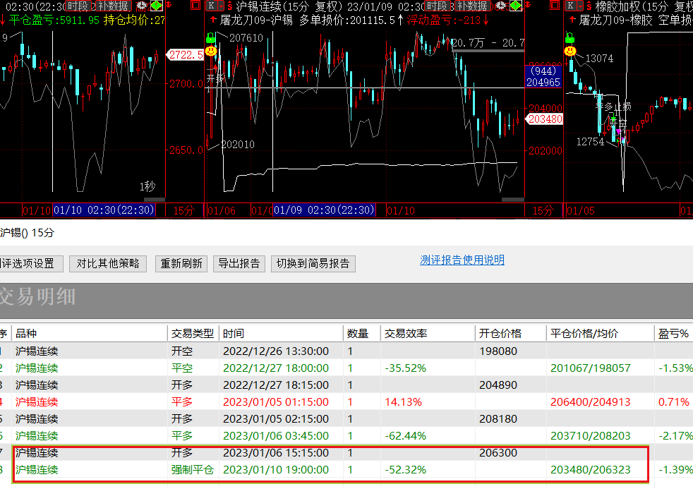Click the yellow smiley icon in 沪锡连续 chart
The width and height of the screenshot is (693, 489).
tap(211, 50)
